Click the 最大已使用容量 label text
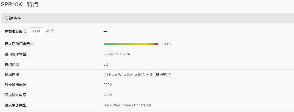This screenshot has height=112, width=294. coord(17,44)
